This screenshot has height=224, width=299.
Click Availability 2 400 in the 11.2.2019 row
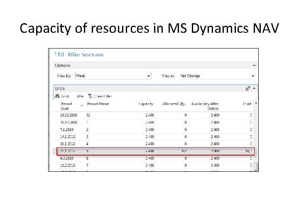point(215,166)
